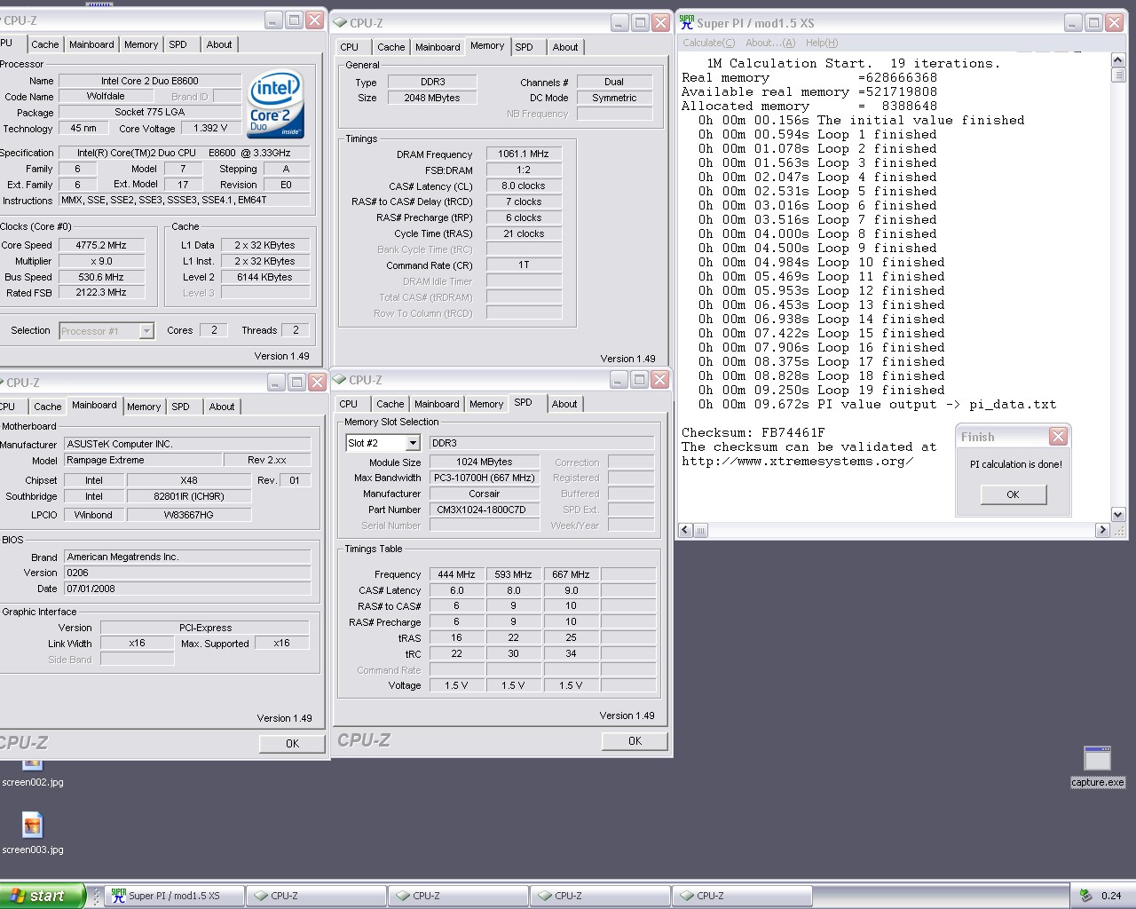1136x909 pixels.
Task: Click Core Speed value 4775.2 MHz
Action: tap(101, 245)
